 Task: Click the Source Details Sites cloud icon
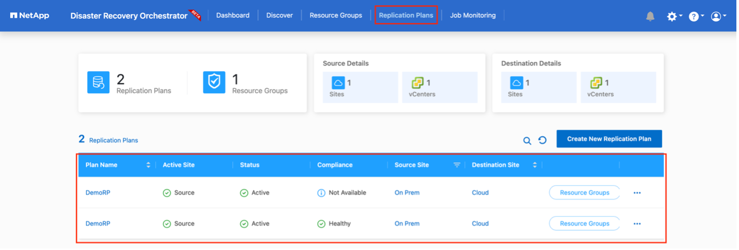tap(338, 82)
